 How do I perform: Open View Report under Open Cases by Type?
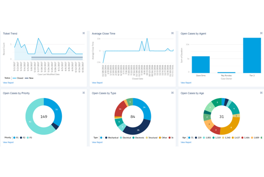pyautogui.click(x=97, y=142)
